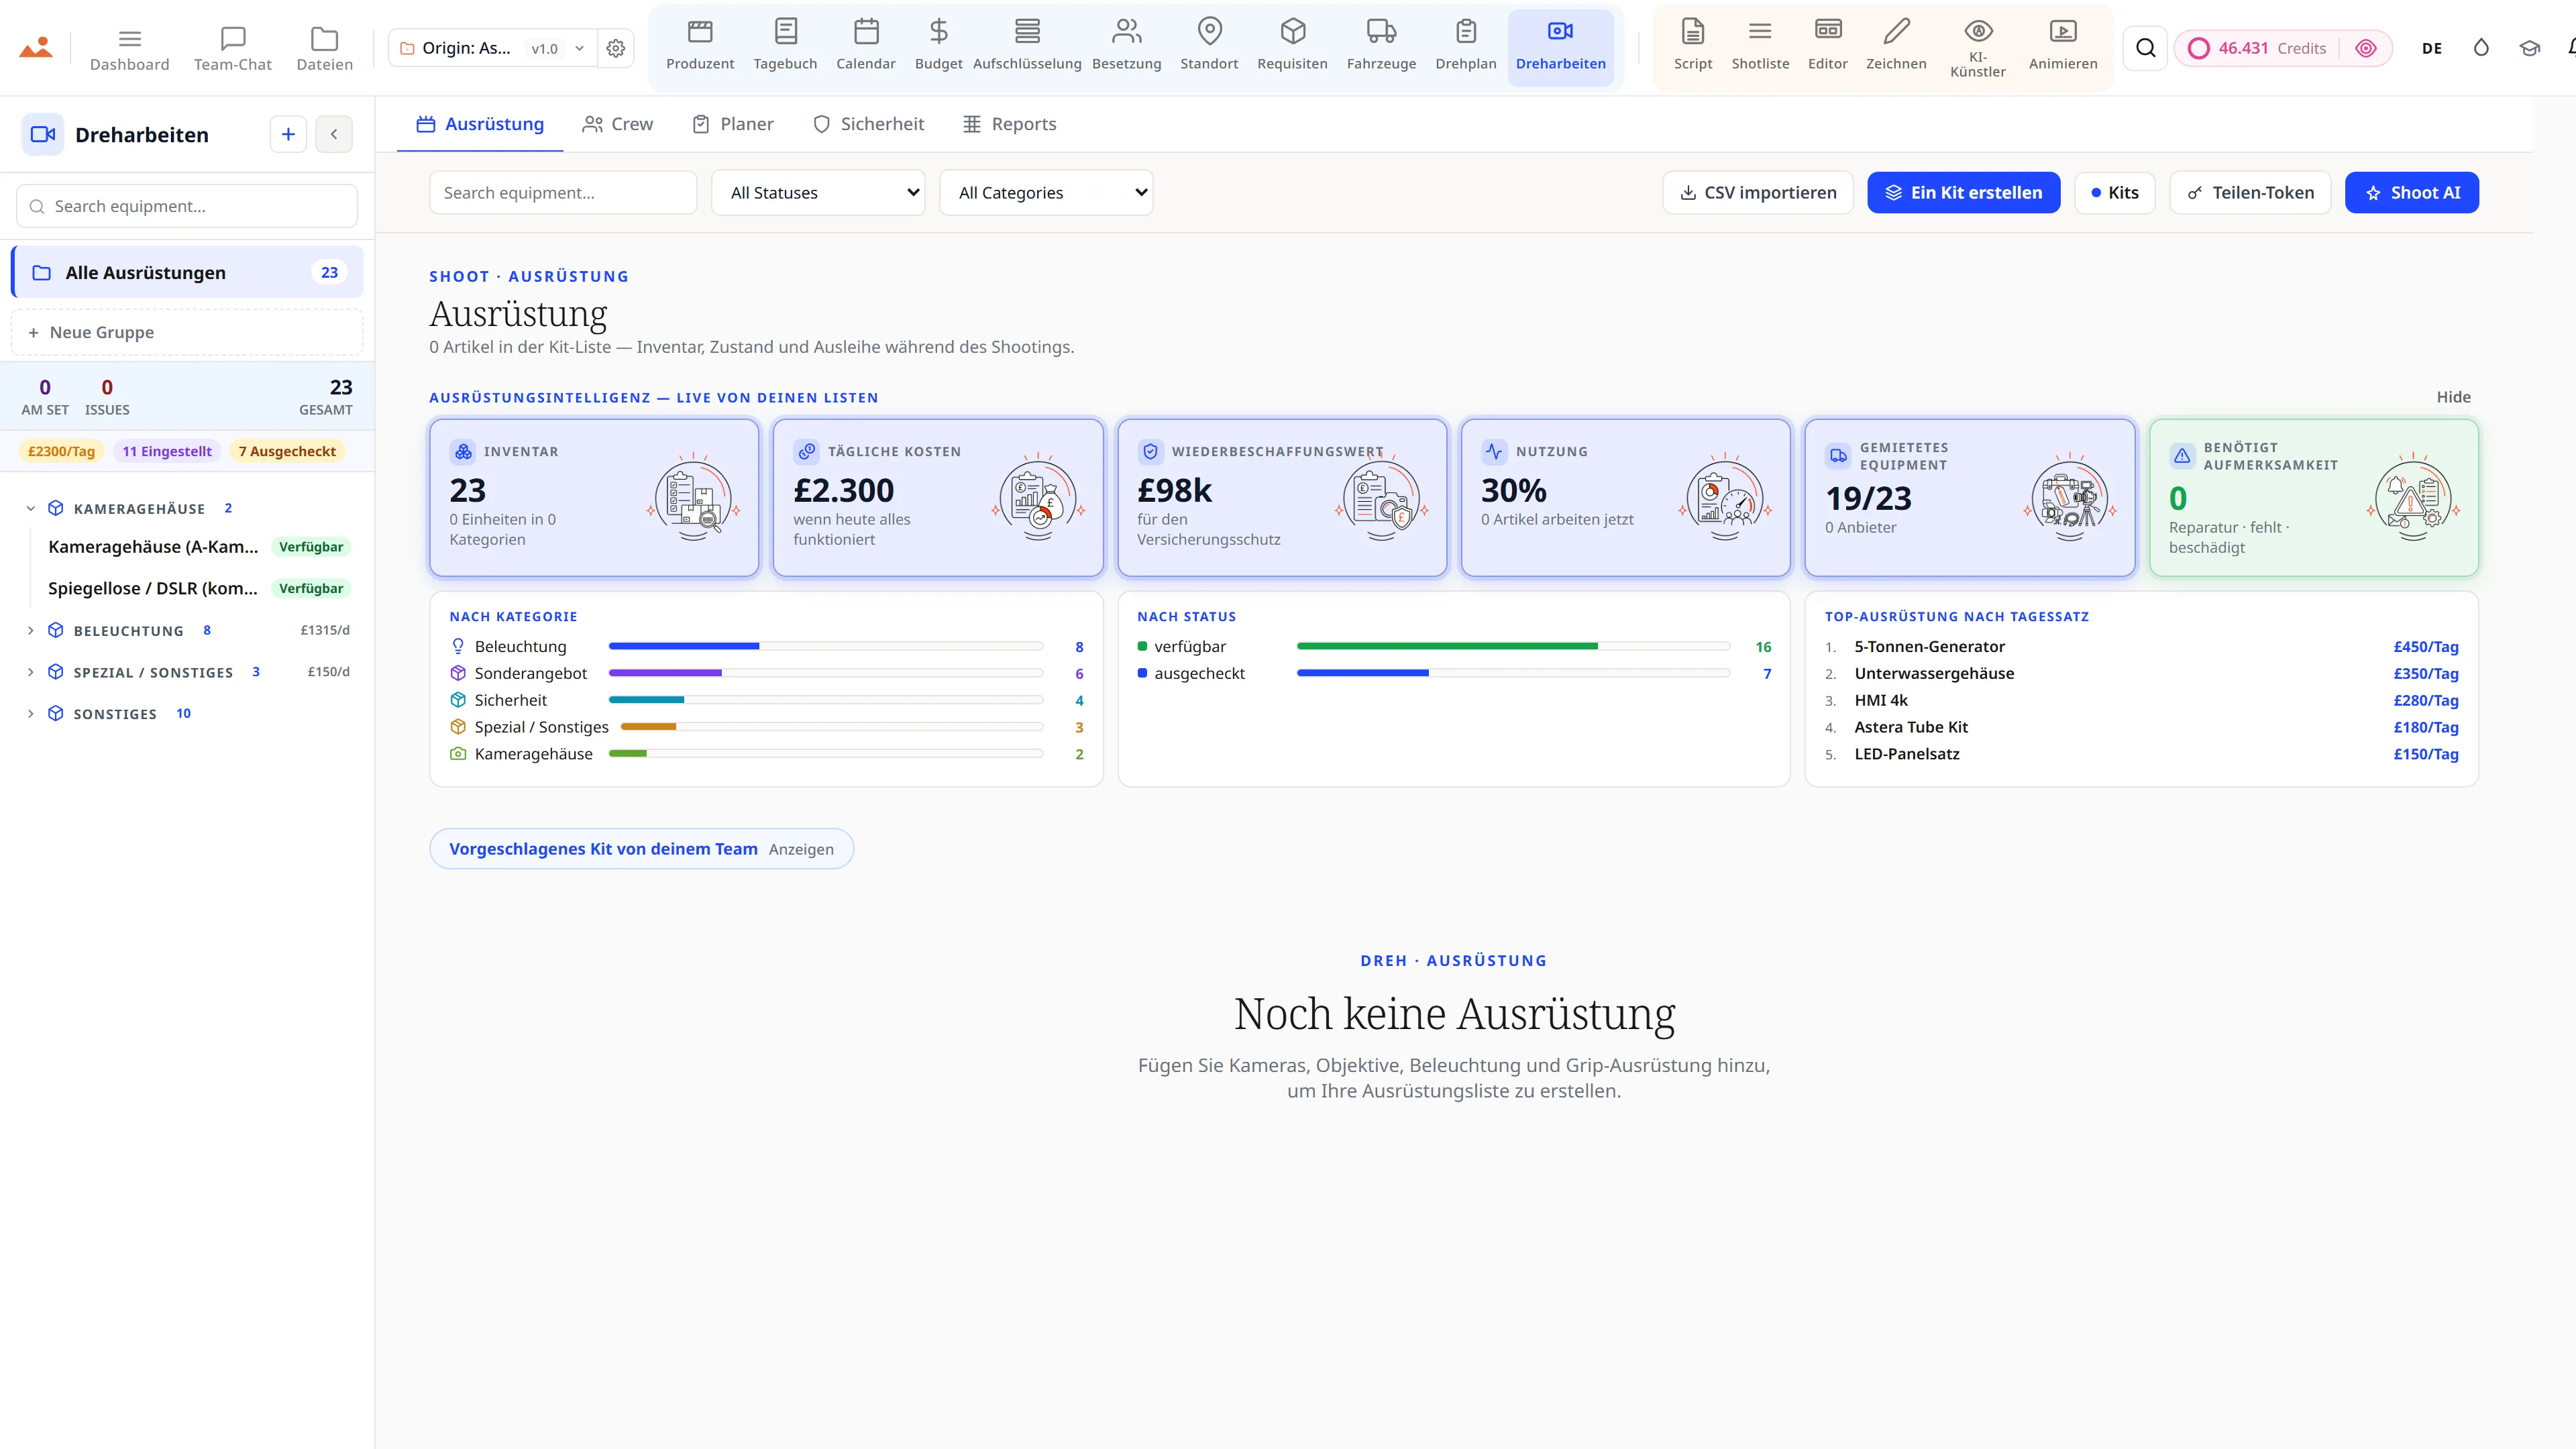The height and width of the screenshot is (1449, 2576).
Task: Open the global search magnifier icon
Action: (2145, 48)
